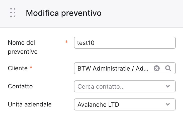
Task: Click the Modifica preventivo dialog title
Action: tap(64, 13)
